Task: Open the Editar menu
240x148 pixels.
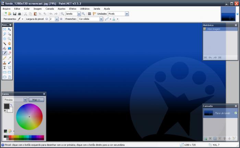Action: pos(17,9)
